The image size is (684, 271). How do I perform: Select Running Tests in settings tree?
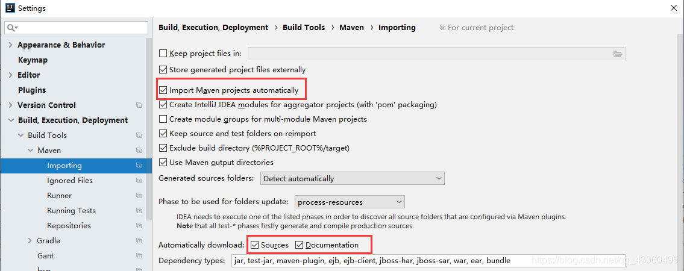(x=71, y=210)
